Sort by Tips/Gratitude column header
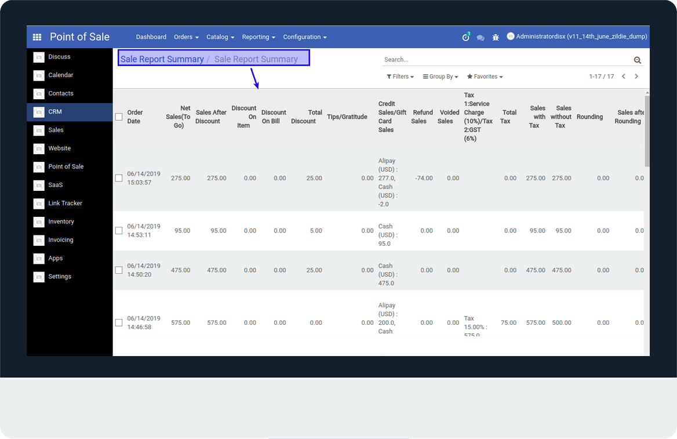 (347, 117)
